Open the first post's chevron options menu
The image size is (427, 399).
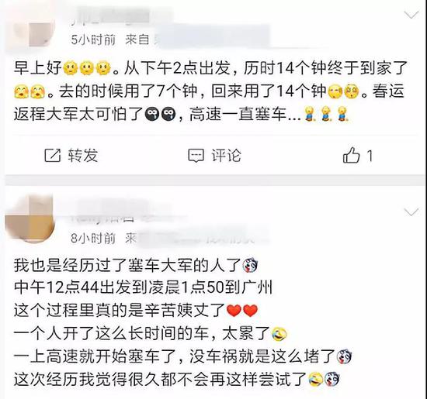click(411, 15)
